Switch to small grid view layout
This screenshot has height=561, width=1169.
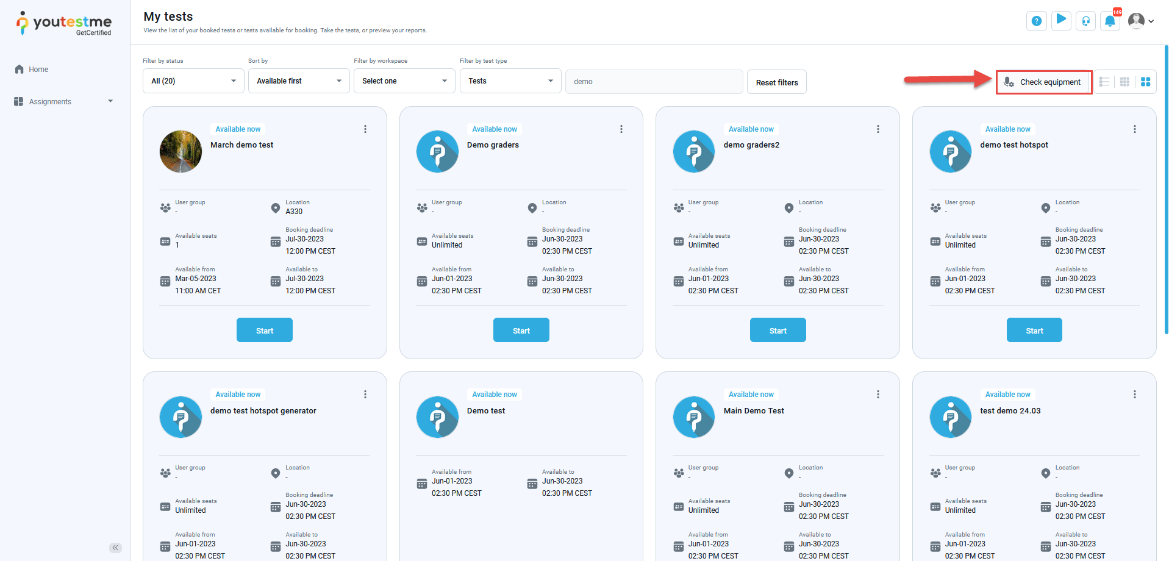(1124, 82)
